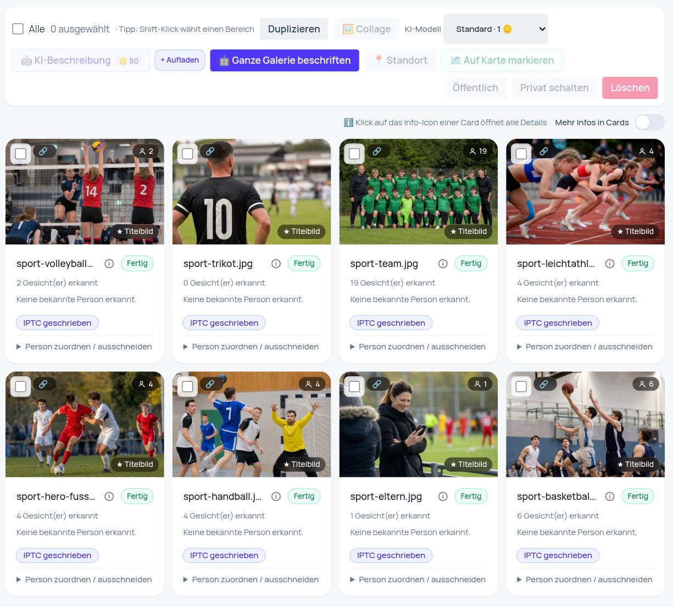Click the KI-Beschreibung button
Viewport: 673px width, 607px height.
[x=81, y=60]
